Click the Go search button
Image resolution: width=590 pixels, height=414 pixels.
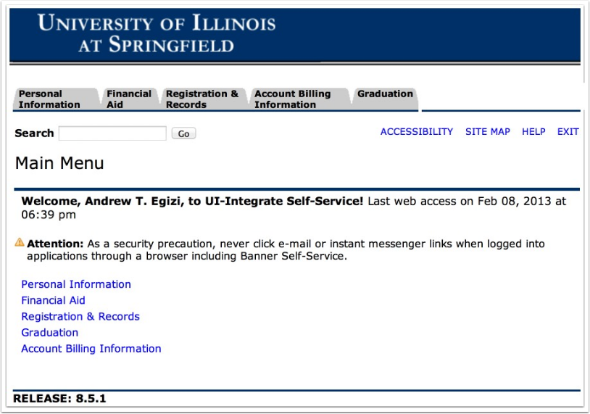tap(183, 133)
